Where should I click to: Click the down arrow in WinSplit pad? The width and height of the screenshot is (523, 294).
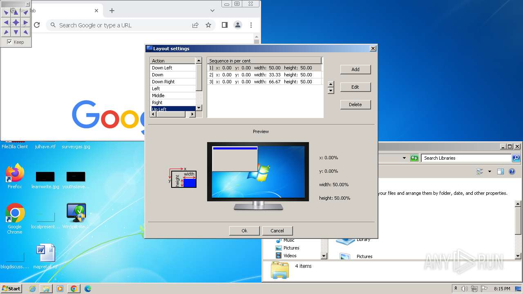[x=16, y=32]
